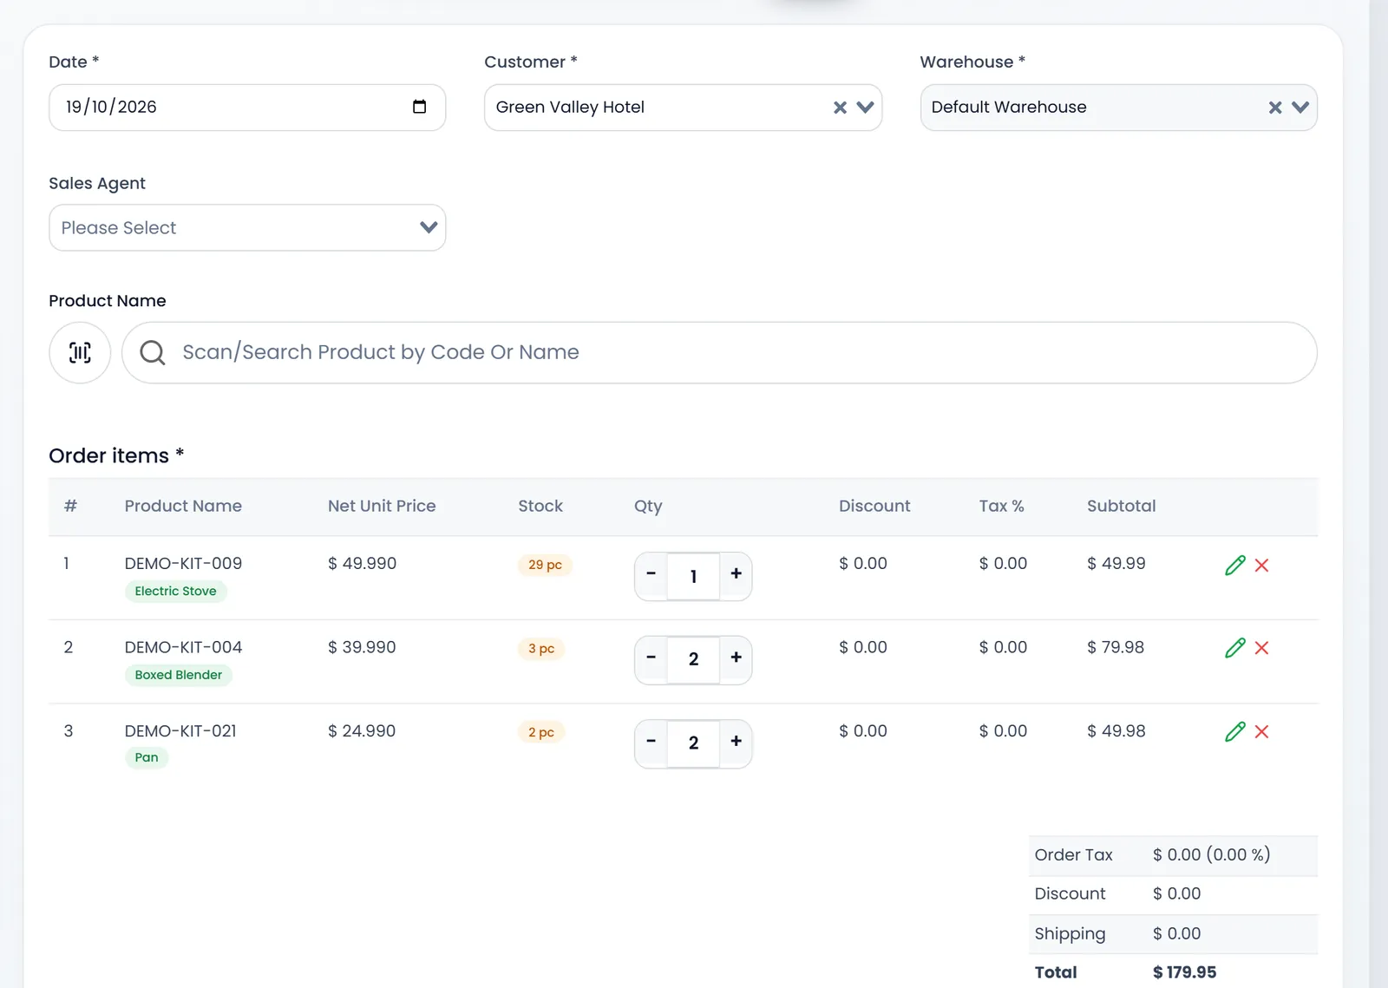Remove the Electric Stove order item
The width and height of the screenshot is (1388, 988).
pyautogui.click(x=1262, y=566)
